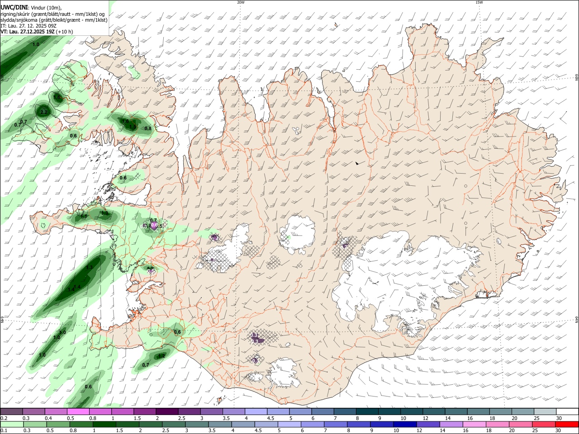Select the dark teal 8 mm swatch in the upper legend row
Viewport: 579px width, 434px height.
pyautogui.click(x=367, y=411)
